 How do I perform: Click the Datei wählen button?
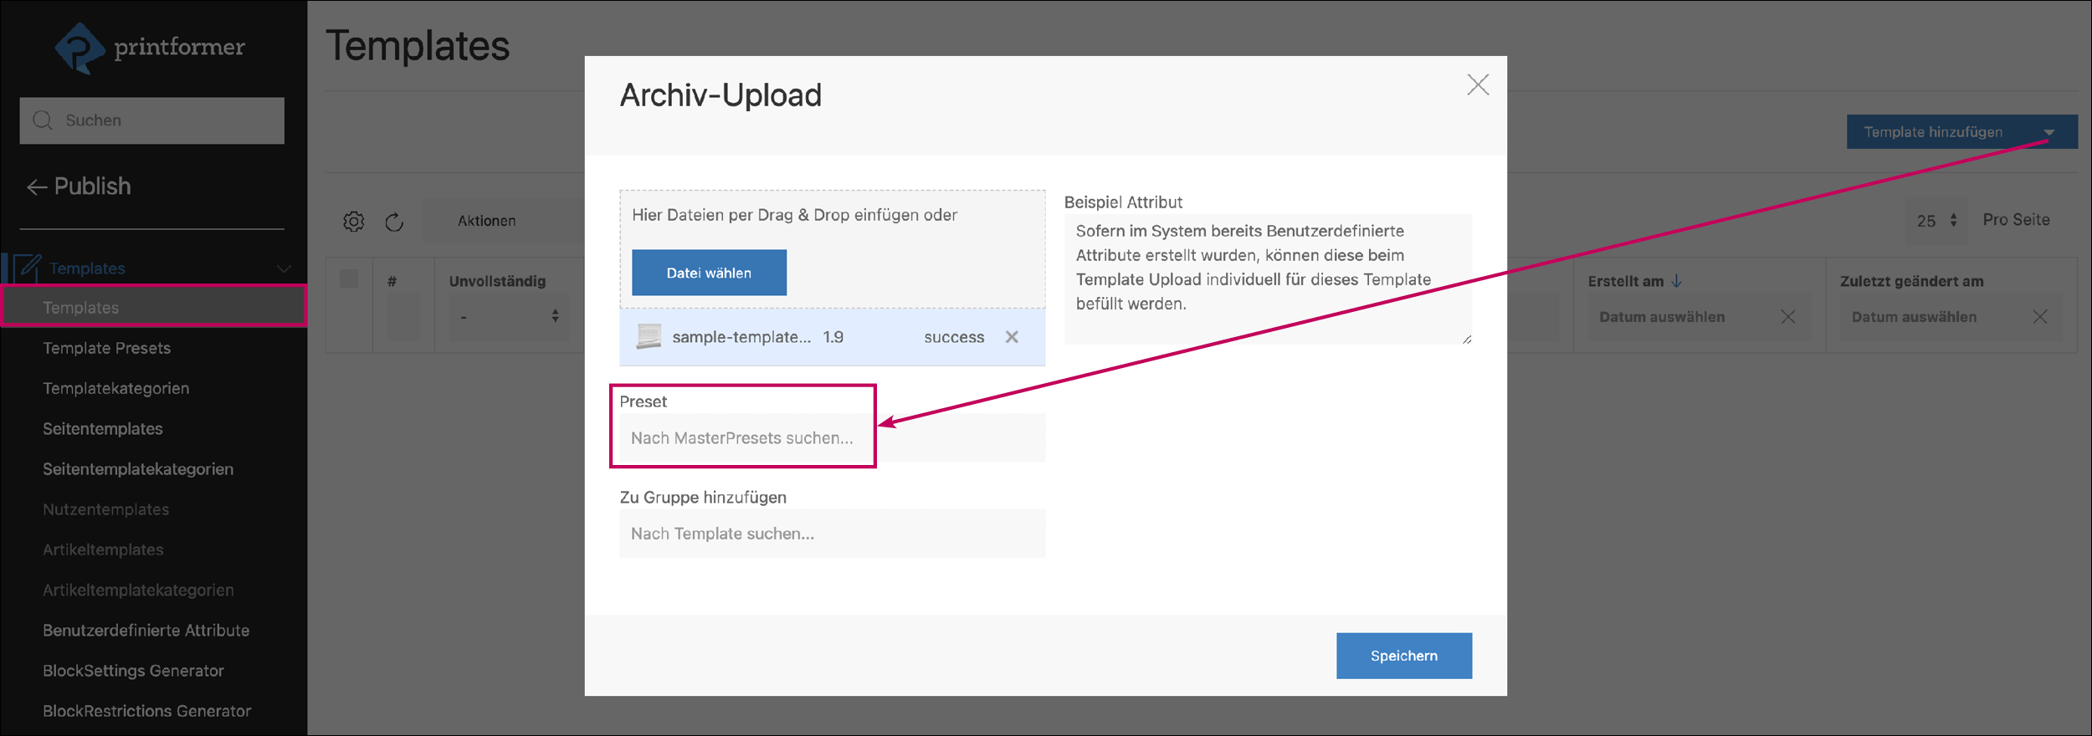708,273
